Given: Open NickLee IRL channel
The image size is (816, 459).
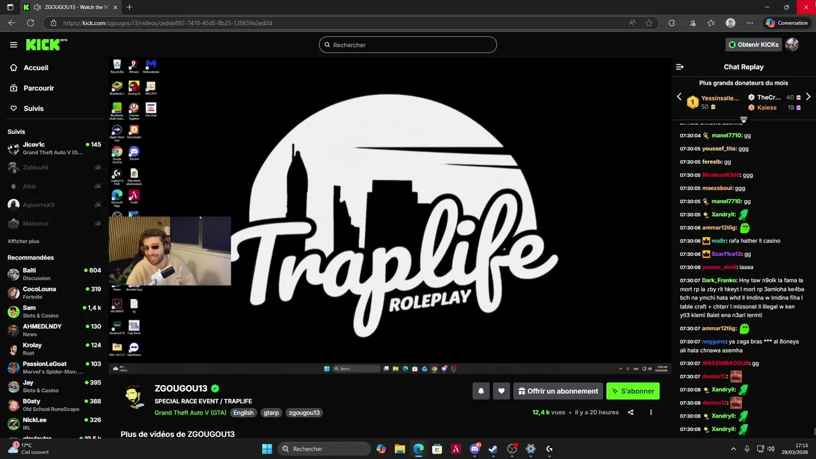Looking at the screenshot, I should (54, 424).
